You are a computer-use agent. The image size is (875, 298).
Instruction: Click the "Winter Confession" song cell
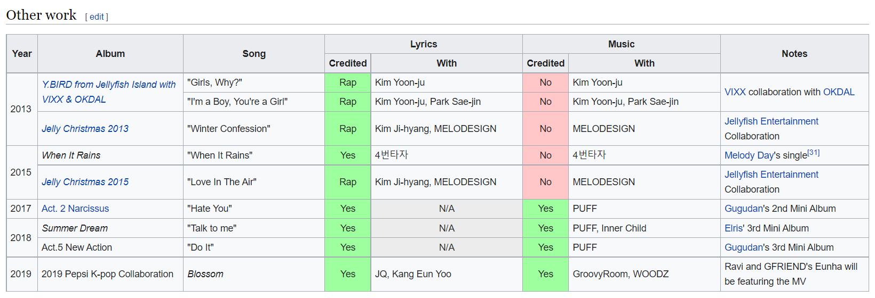[254, 129]
